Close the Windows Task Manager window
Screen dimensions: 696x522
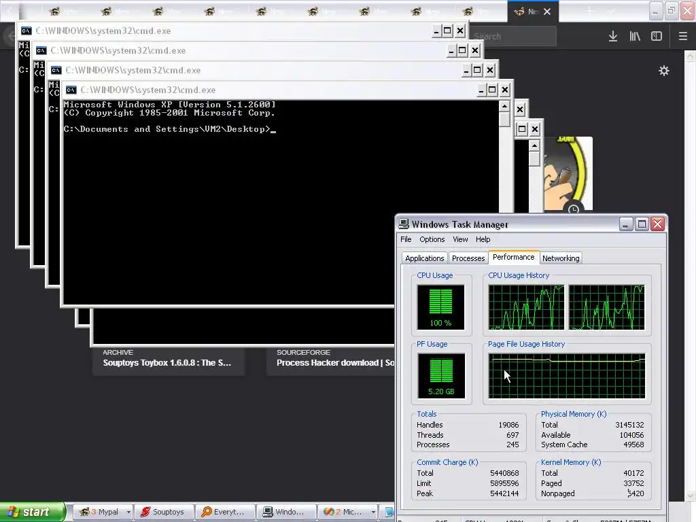pyautogui.click(x=658, y=224)
